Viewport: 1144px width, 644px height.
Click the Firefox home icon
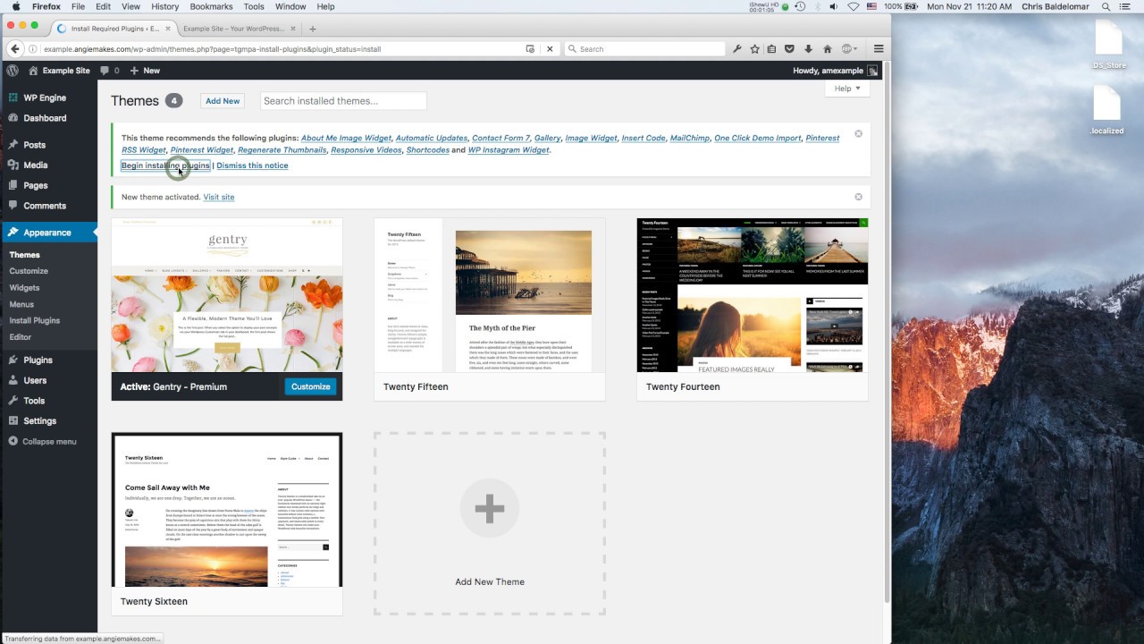[827, 49]
